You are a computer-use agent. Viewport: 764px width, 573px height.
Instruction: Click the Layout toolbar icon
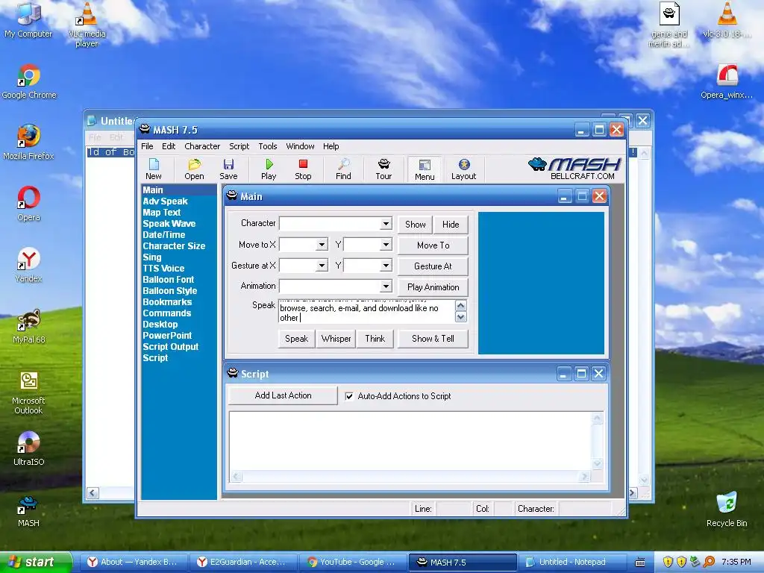[463, 169]
